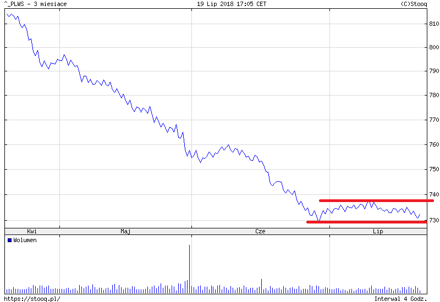Click the 790 price axis label
Screen dimensions: 440x302
coord(434,71)
